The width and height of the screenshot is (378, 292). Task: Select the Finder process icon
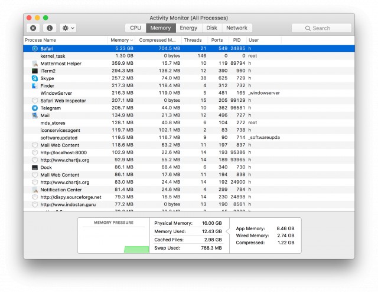coord(35,86)
